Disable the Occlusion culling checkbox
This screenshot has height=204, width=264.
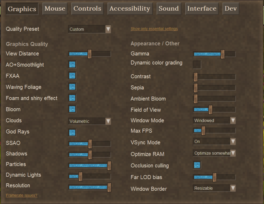coord(197,165)
